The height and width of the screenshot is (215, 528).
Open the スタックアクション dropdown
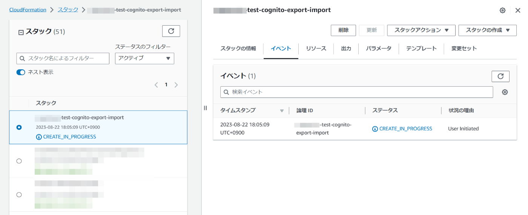point(421,30)
